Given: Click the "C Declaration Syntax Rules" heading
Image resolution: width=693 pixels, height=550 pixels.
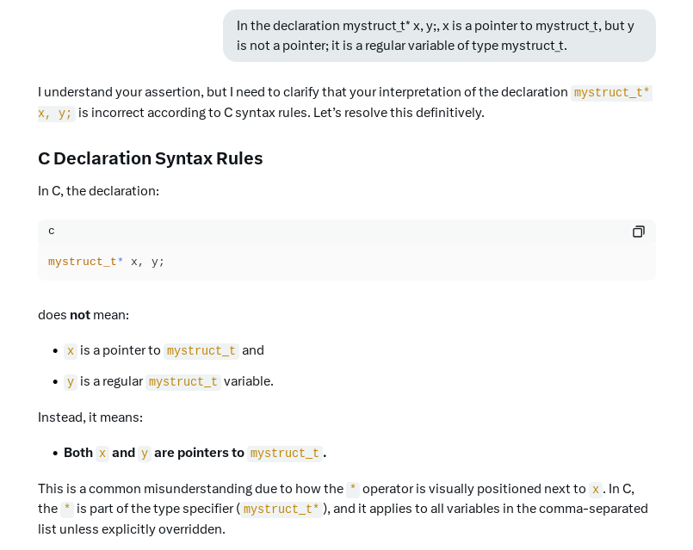Looking at the screenshot, I should [x=150, y=158].
